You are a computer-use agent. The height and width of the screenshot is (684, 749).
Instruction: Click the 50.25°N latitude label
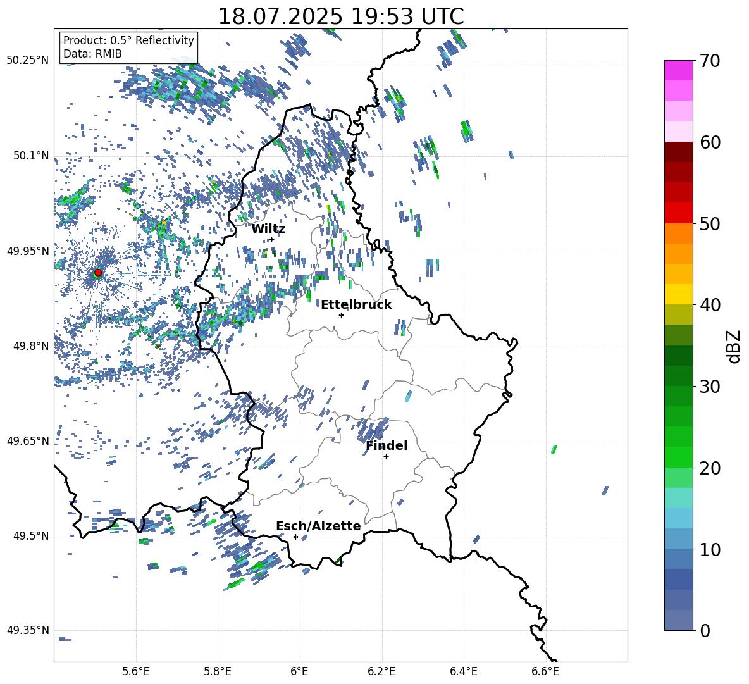pos(28,61)
